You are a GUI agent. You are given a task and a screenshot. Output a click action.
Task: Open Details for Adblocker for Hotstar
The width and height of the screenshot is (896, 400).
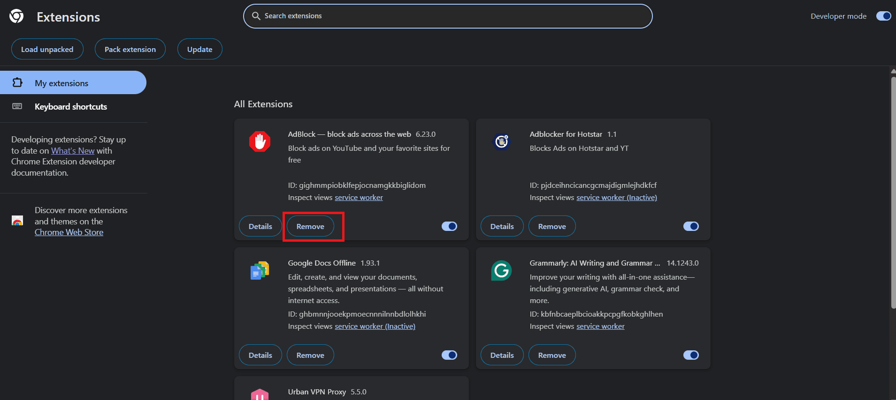[x=502, y=226]
